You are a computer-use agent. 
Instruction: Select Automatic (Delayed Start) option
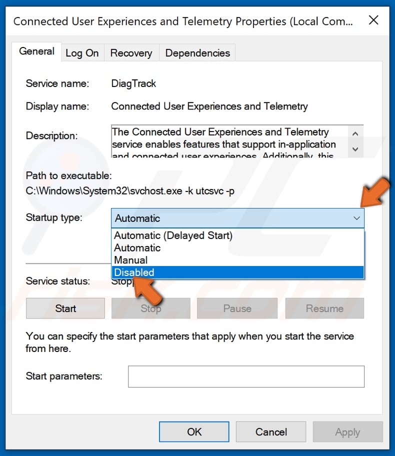[x=172, y=235]
